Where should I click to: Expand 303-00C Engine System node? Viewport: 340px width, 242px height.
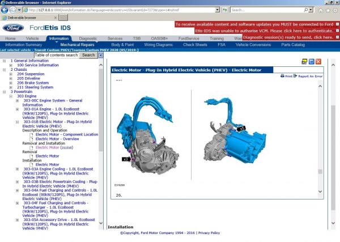(x=17, y=101)
